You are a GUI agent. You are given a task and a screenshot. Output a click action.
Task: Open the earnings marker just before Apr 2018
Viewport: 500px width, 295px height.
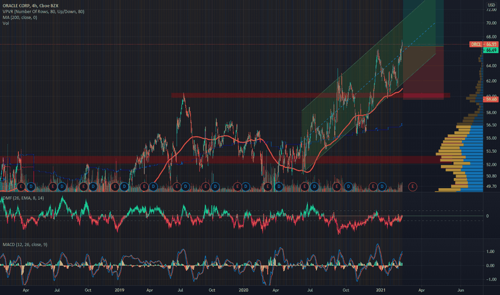tap(21, 187)
